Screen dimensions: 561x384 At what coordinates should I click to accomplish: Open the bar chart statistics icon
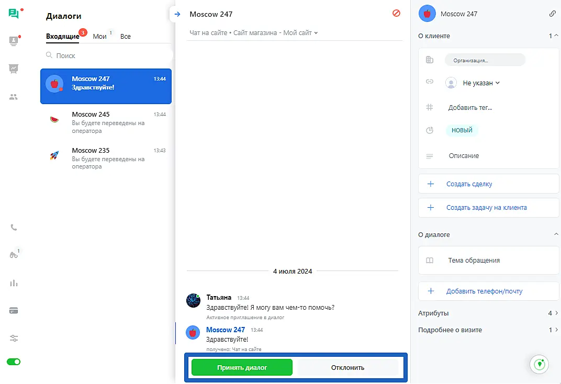(x=14, y=283)
